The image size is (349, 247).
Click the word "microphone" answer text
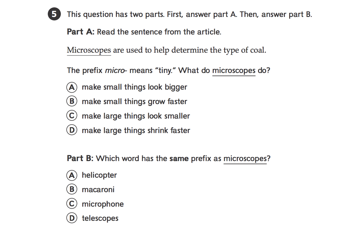pyautogui.click(x=103, y=204)
